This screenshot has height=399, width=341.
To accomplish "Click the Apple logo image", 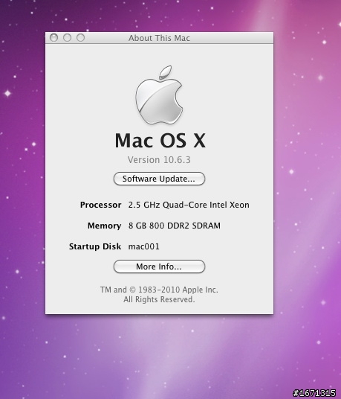I will pos(159,95).
